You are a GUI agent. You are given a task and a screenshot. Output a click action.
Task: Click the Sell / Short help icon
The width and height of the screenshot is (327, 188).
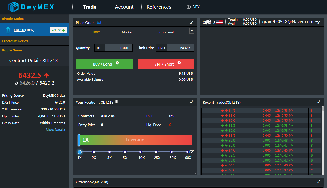pyautogui.click(x=179, y=63)
